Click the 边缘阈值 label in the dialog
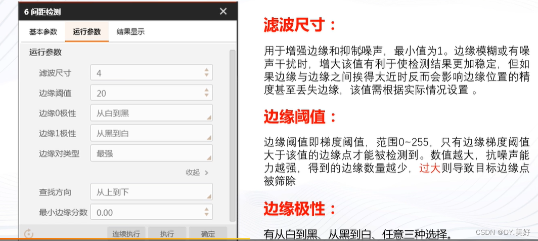This screenshot has width=538, height=241. [x=55, y=93]
